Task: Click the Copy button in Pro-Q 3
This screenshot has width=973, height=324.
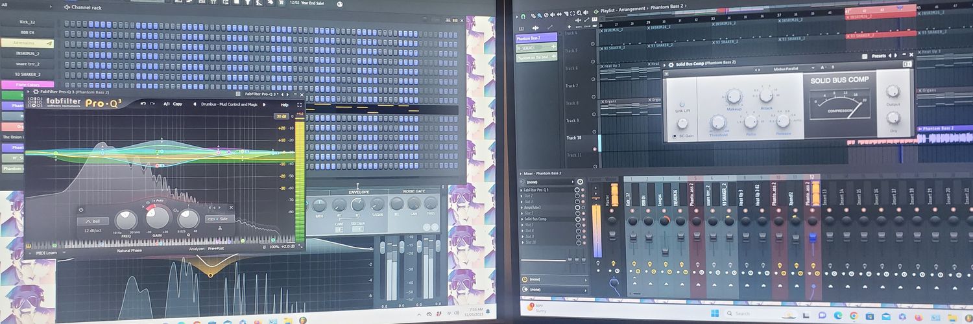Action: 178,104
